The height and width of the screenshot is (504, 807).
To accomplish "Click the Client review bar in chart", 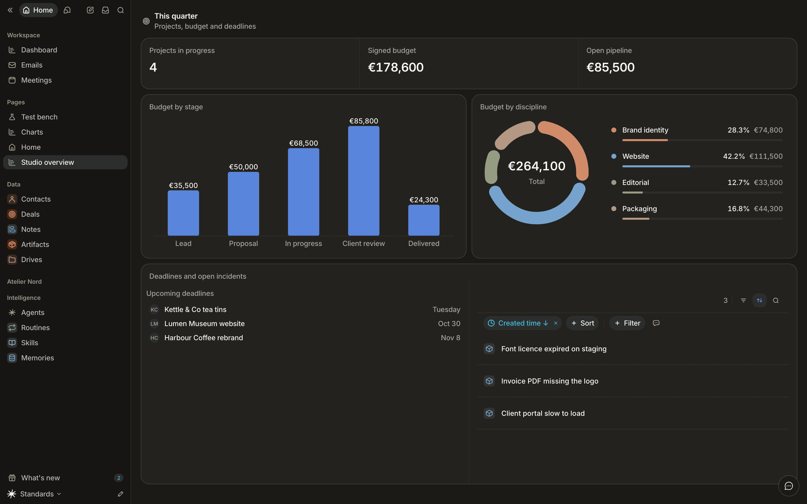I will point(363,181).
